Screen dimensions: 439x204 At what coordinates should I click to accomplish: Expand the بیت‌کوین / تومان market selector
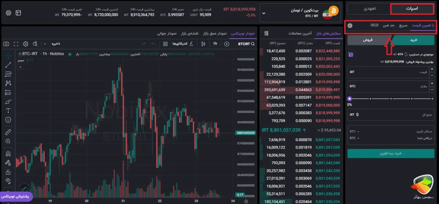click(301, 13)
